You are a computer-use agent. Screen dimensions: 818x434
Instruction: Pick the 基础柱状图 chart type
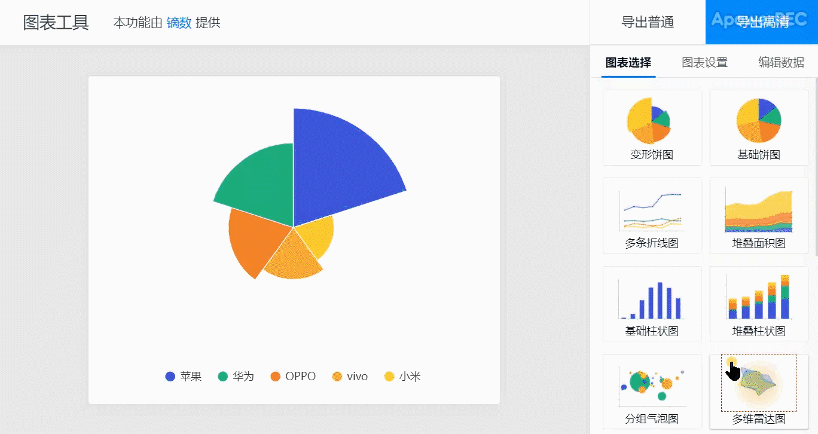652,304
